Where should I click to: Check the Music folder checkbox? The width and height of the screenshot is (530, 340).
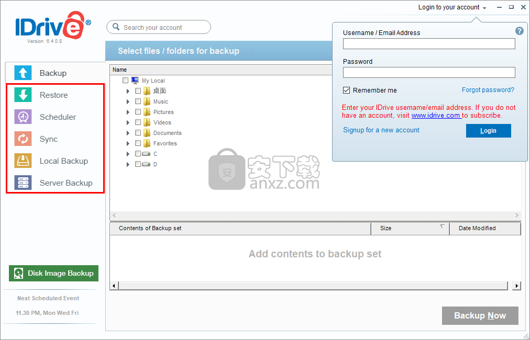(138, 101)
